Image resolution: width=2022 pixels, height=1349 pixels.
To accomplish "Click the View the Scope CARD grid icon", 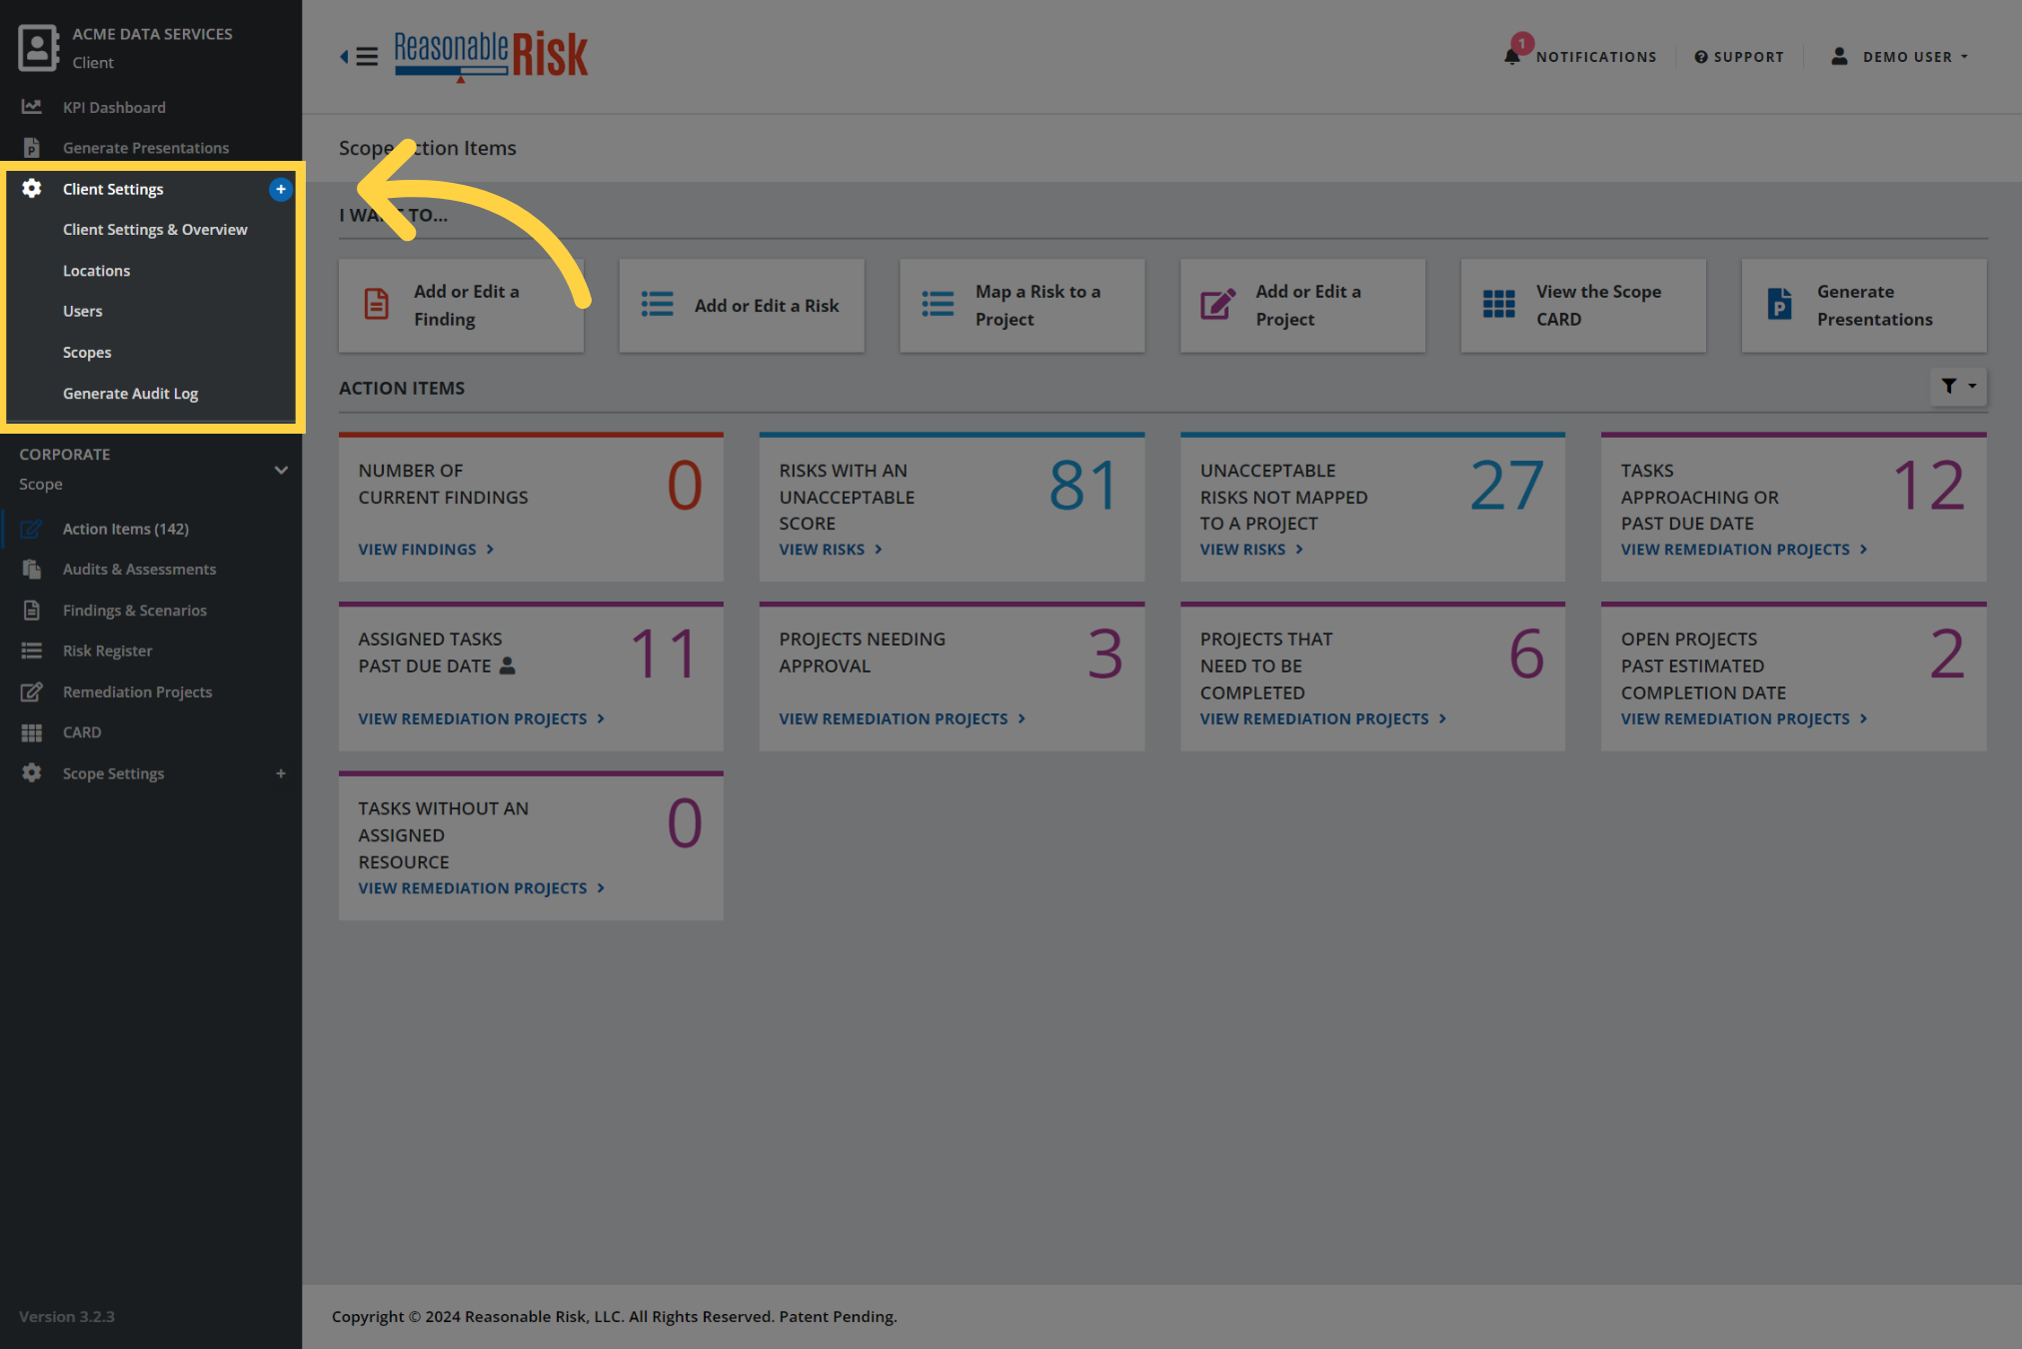I will pyautogui.click(x=1499, y=304).
